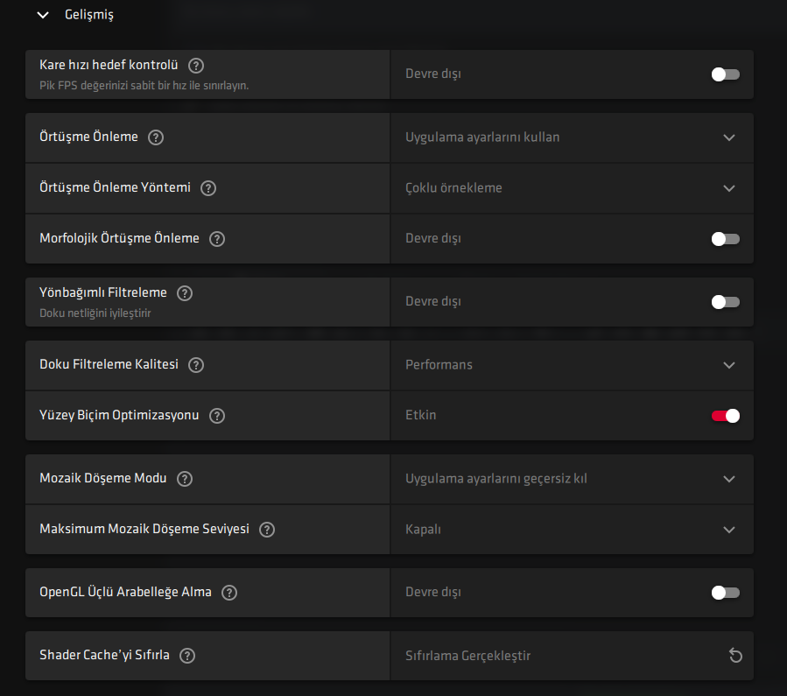787x696 pixels.
Task: Show help for Yüzey Biçim Optimizasyonu
Action: [217, 416]
